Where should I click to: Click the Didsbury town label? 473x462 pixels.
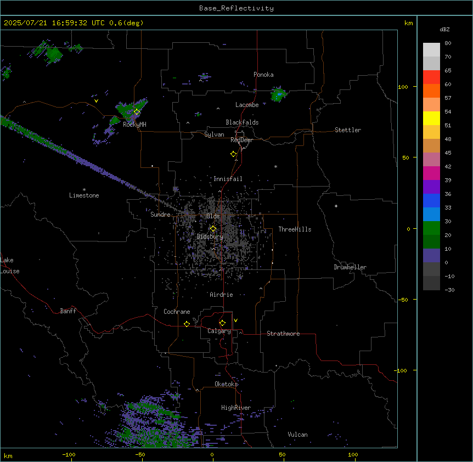(x=210, y=236)
